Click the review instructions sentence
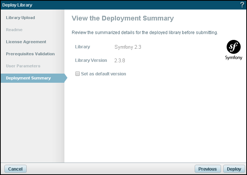This screenshot has width=247, height=175. (x=145, y=33)
